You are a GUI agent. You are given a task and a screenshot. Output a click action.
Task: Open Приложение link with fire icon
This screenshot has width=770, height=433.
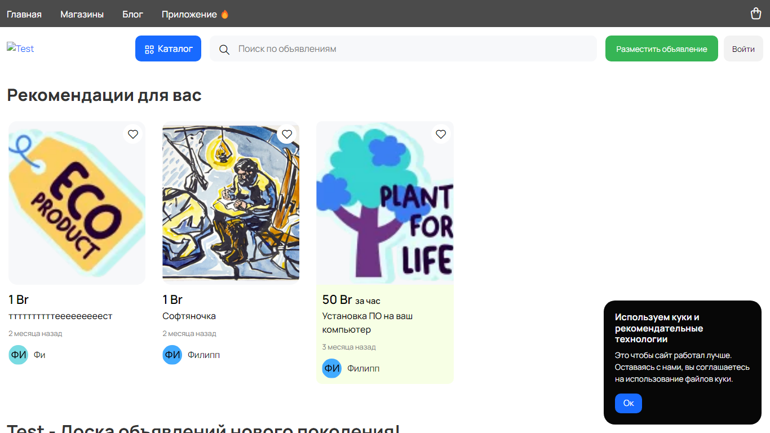click(195, 14)
